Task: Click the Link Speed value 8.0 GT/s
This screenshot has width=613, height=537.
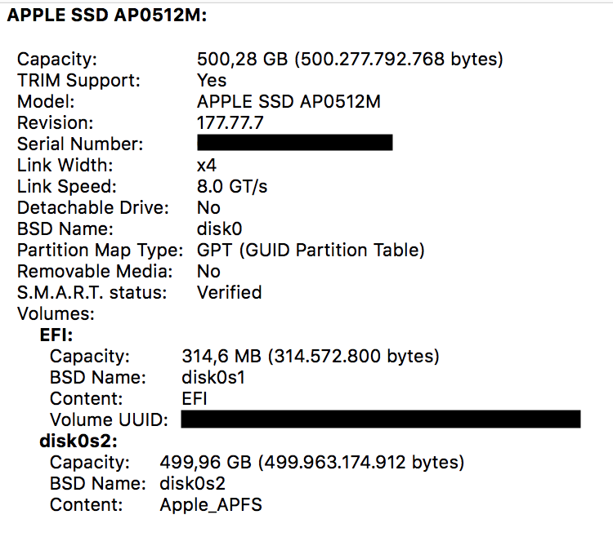Action: [x=232, y=187]
